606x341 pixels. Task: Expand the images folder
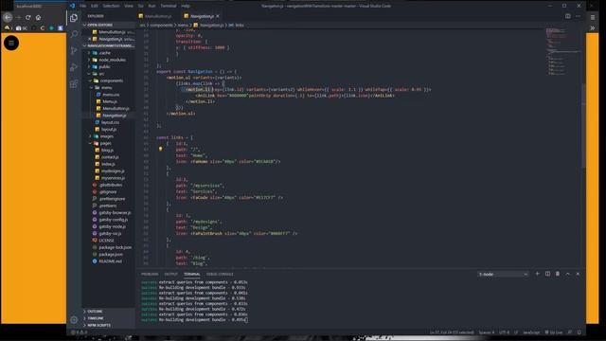pos(107,136)
